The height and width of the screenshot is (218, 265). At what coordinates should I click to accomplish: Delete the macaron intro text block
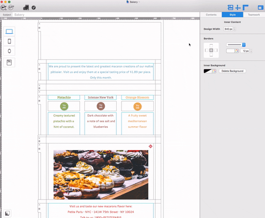point(39,65)
